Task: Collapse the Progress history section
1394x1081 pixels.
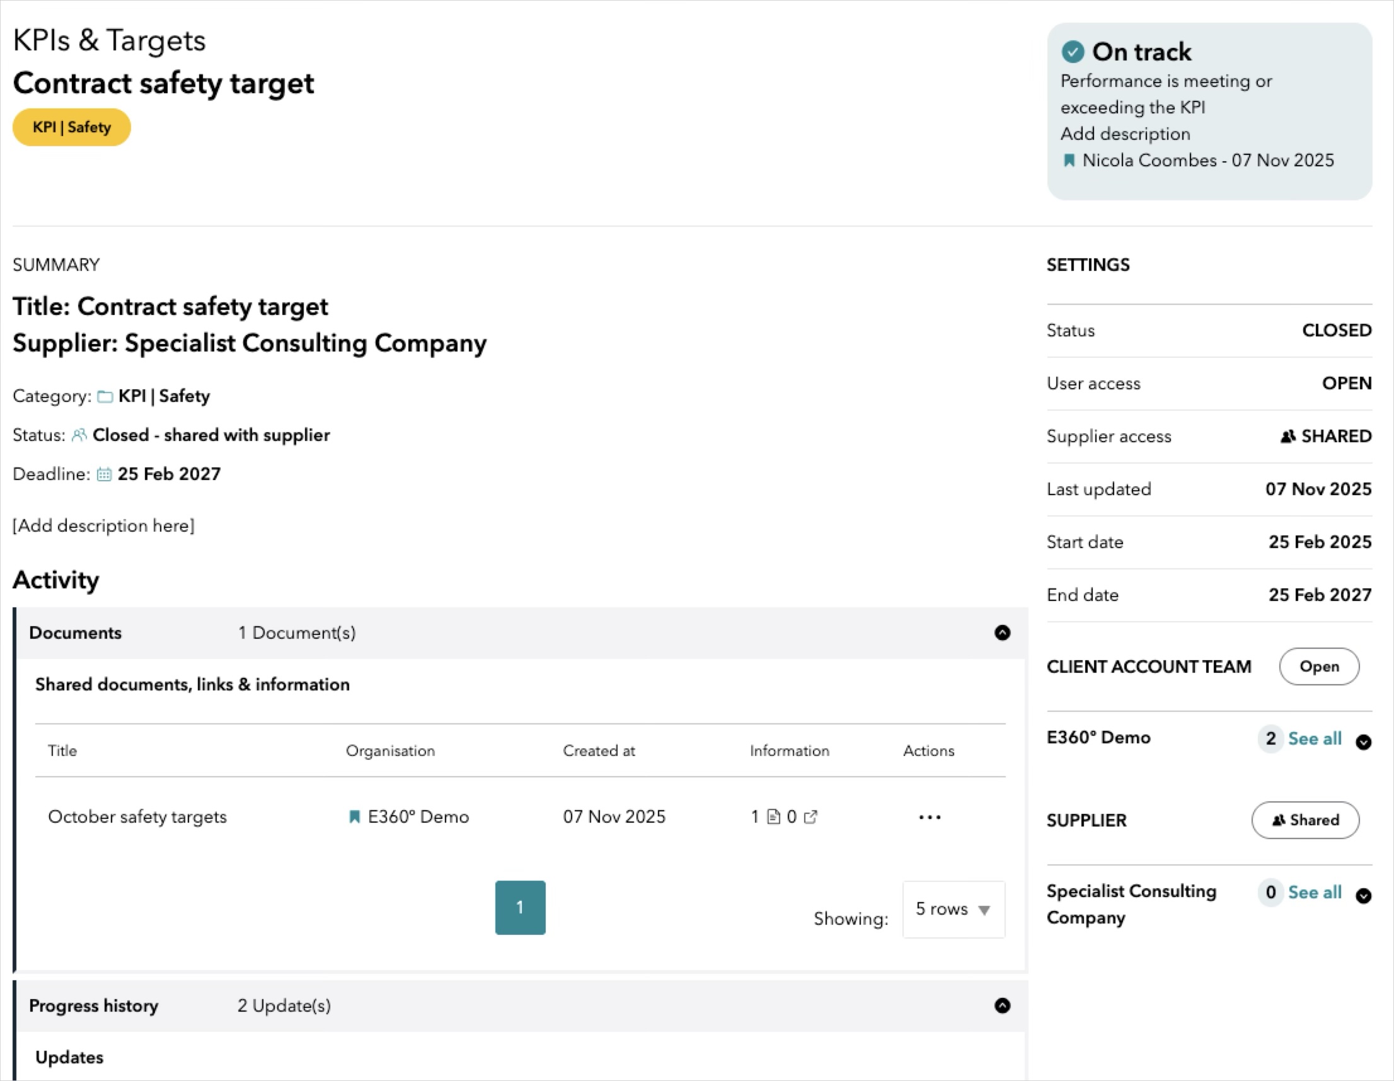Action: 1002,1006
